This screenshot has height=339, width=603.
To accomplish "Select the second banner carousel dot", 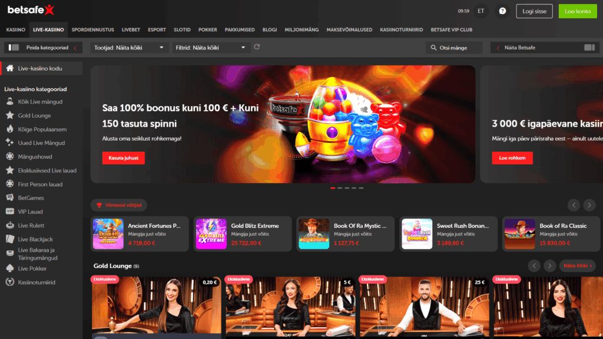I will pyautogui.click(x=340, y=188).
